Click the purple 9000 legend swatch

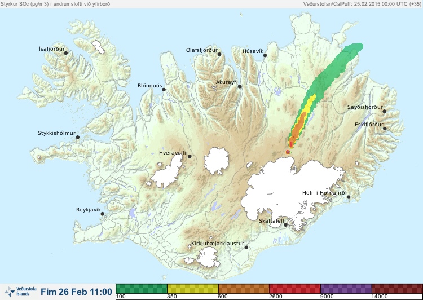tap(346, 288)
